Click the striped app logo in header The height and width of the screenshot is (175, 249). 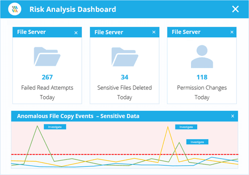pyautogui.click(x=15, y=9)
